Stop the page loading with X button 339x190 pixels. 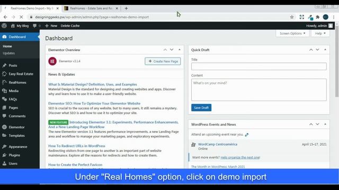tap(21, 17)
